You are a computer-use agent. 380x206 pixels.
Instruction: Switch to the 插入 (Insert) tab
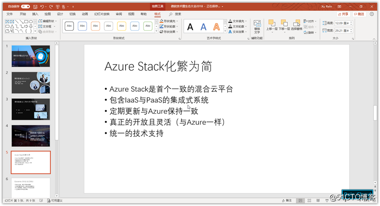click(x=35, y=14)
